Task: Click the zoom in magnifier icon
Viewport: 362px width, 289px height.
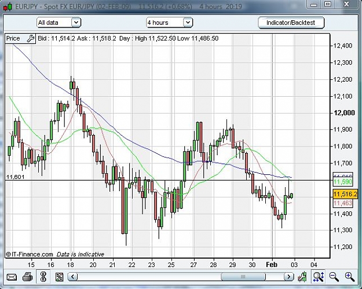Action: (x=349, y=276)
